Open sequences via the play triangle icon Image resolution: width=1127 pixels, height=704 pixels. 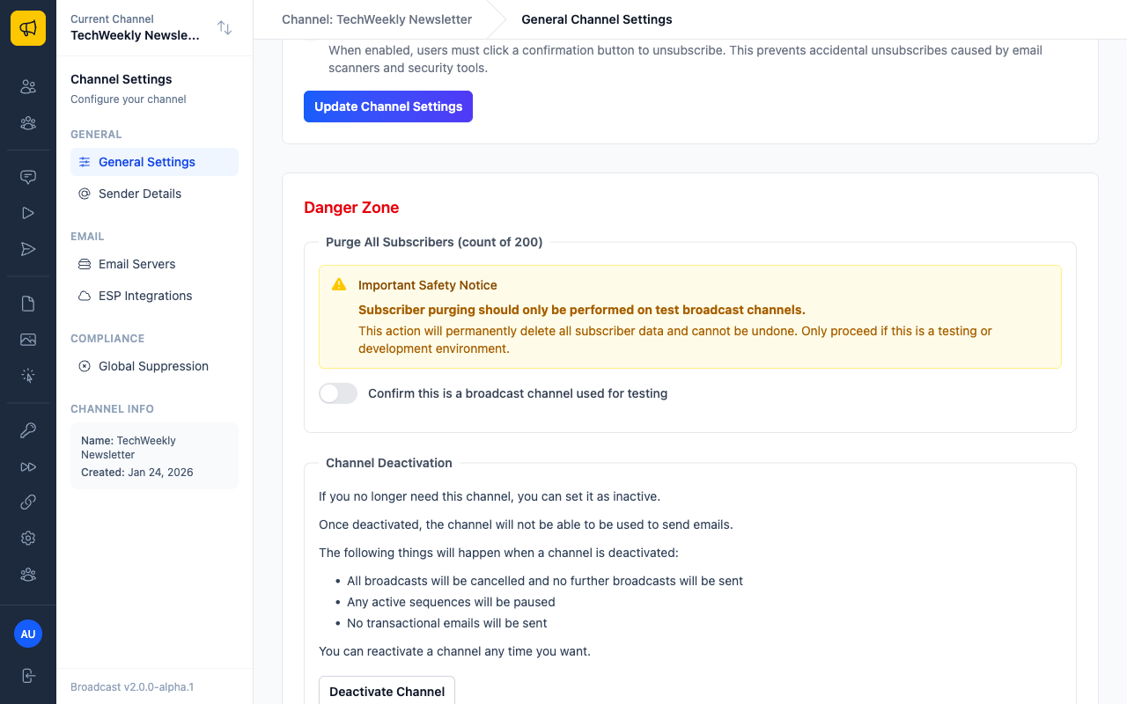pos(28,213)
